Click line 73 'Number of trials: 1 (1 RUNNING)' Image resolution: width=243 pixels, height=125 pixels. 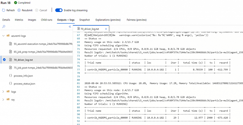click(106, 56)
